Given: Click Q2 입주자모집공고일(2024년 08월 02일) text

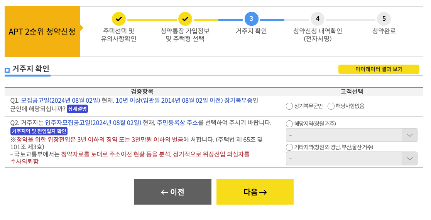Looking at the screenshot, I should (x=93, y=123).
